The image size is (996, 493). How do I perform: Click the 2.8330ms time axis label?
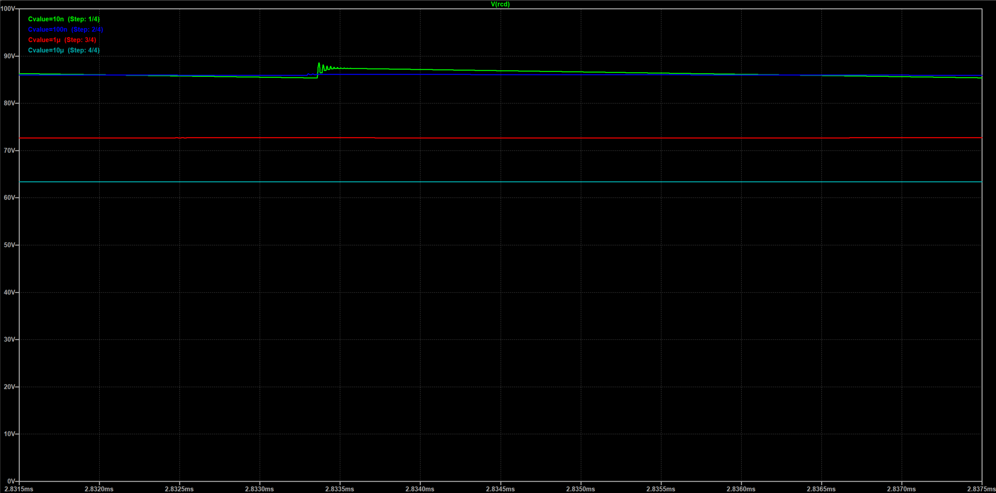coord(260,489)
